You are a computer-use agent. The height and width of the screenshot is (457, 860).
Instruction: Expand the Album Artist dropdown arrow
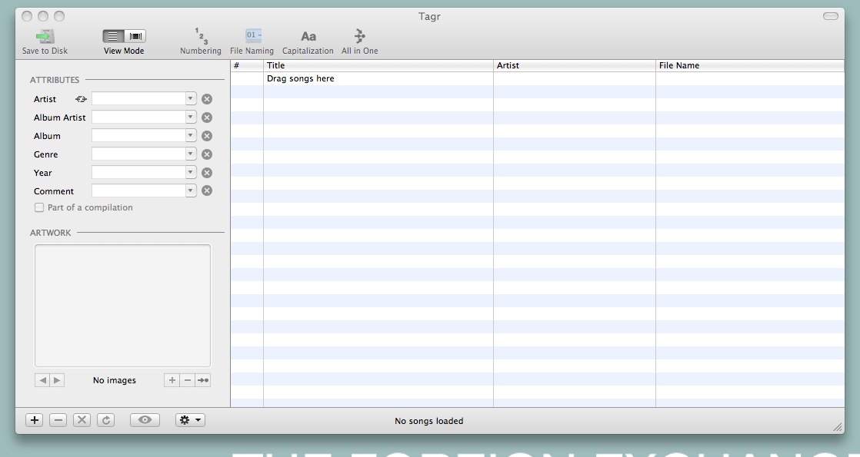[x=190, y=117]
